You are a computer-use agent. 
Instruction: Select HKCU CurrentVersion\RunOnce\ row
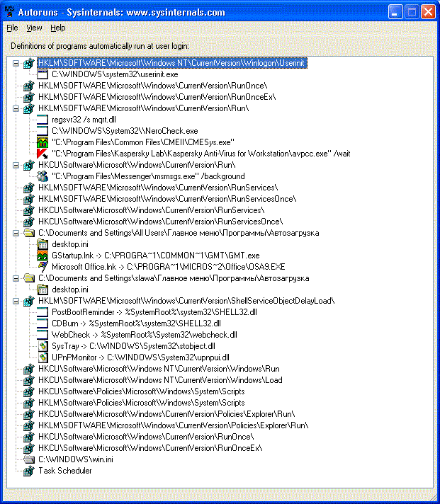(x=146, y=437)
